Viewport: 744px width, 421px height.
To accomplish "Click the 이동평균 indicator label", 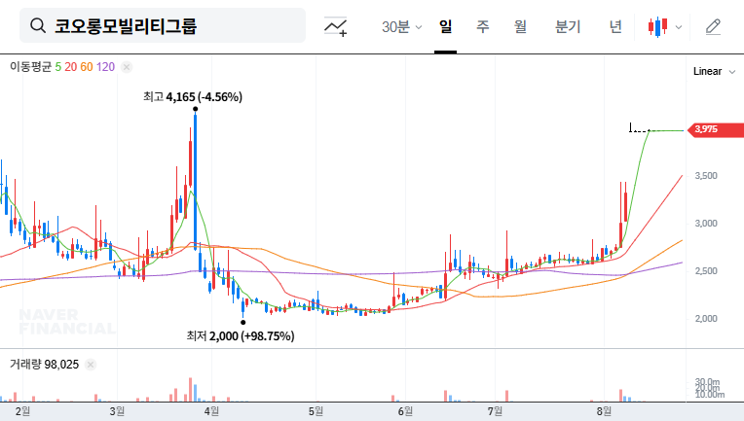I will [x=30, y=67].
